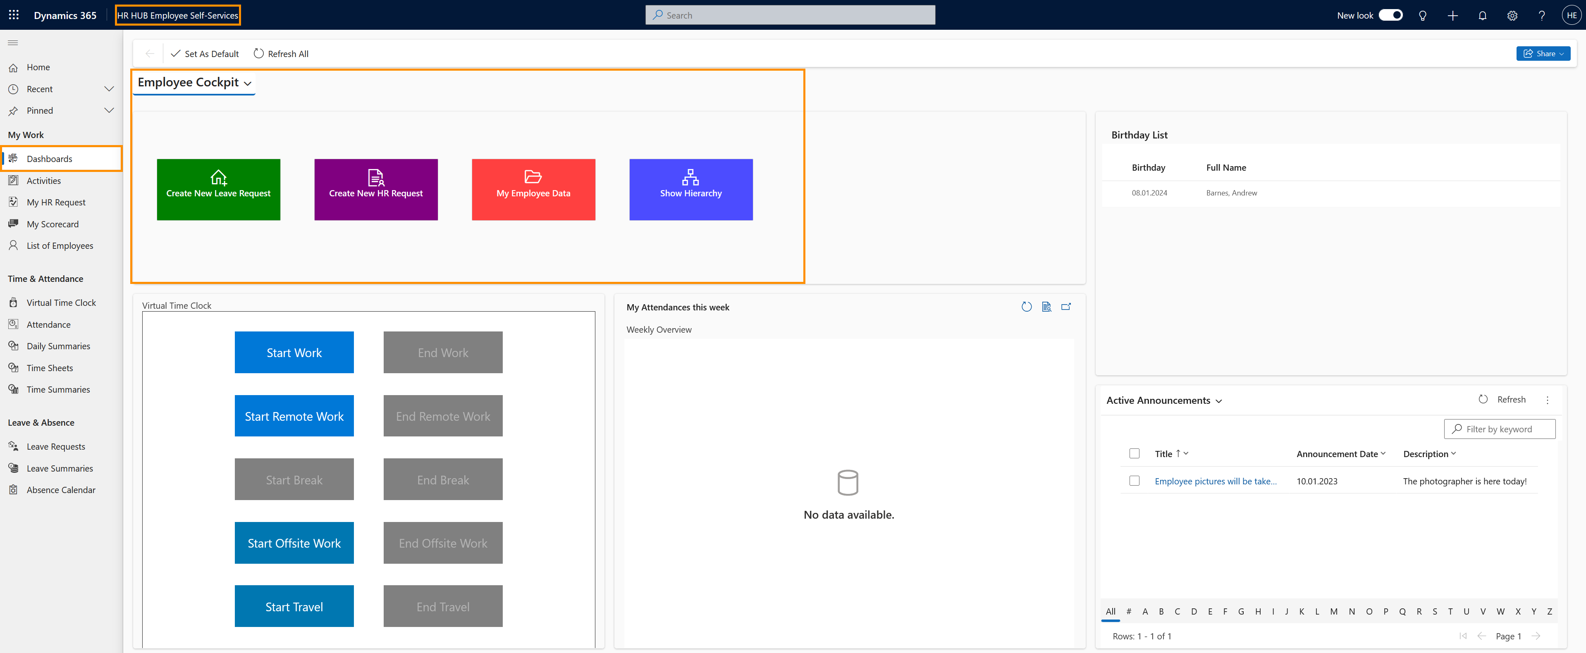
Task: Open the HE user account avatar
Action: (x=1571, y=15)
